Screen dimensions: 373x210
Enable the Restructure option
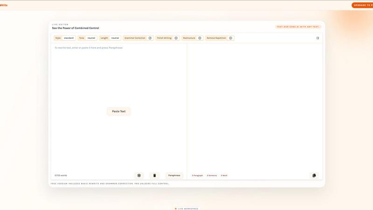[x=189, y=38]
